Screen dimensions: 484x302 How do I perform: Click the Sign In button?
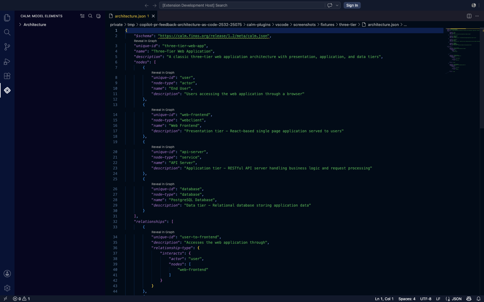352,5
